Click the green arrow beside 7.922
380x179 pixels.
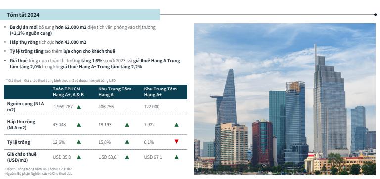[x=176, y=125]
